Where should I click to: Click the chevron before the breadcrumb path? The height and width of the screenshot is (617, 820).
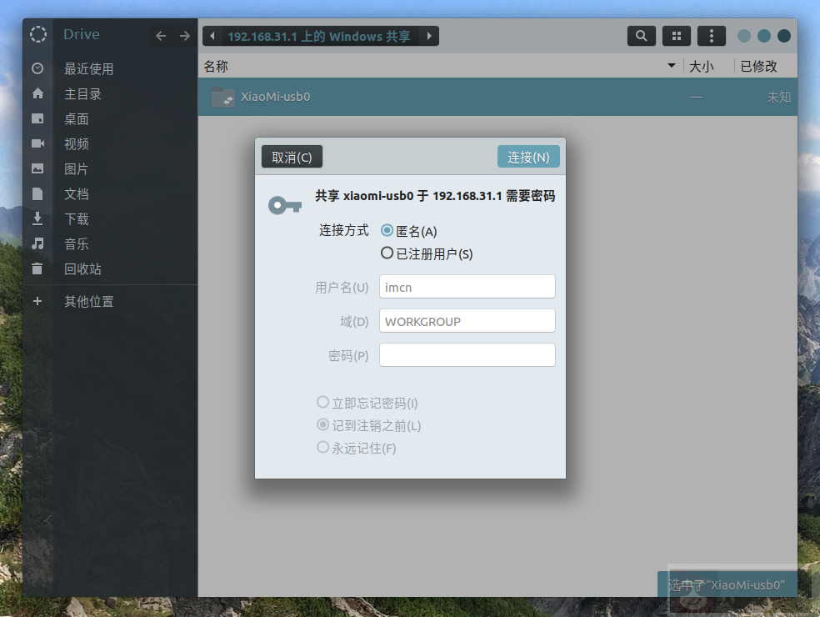click(212, 35)
